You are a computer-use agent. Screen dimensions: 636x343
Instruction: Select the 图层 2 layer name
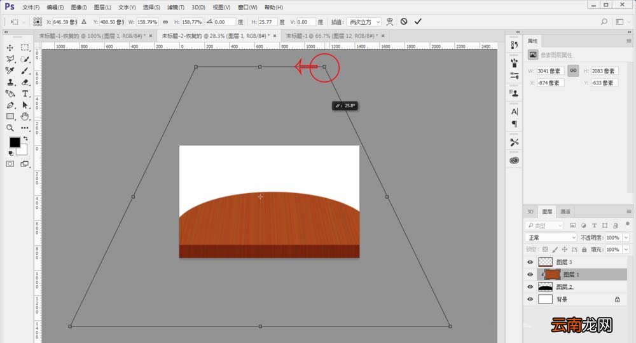[564, 286]
